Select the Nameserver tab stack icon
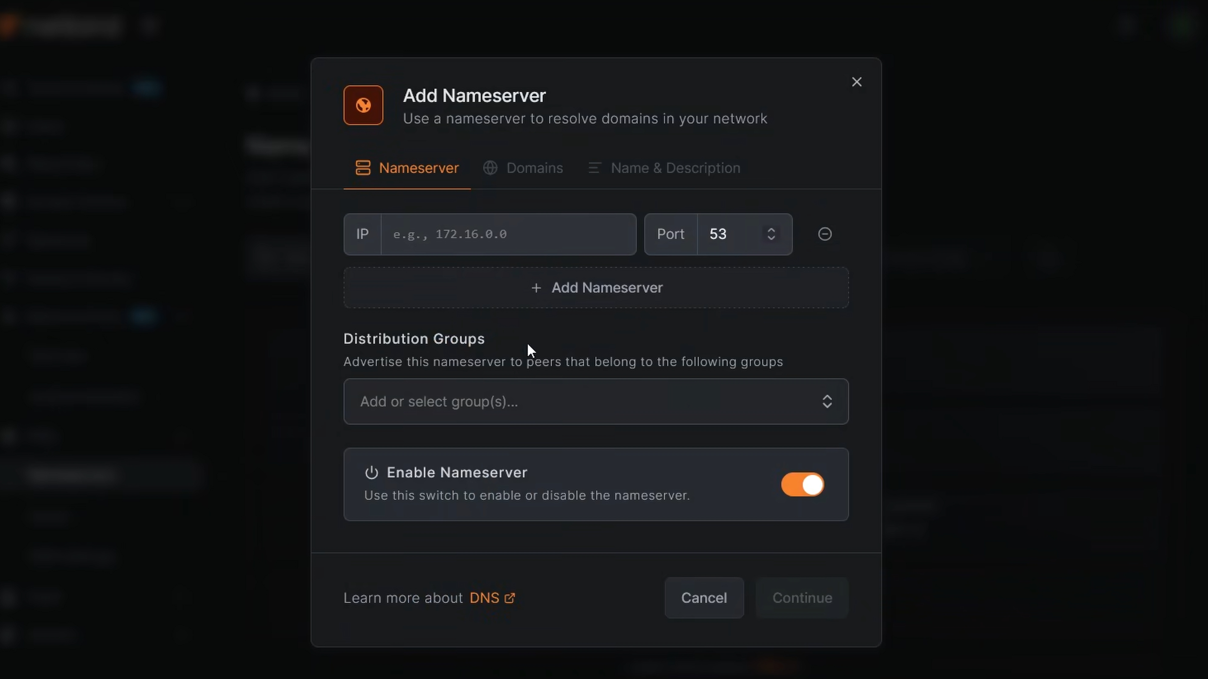Viewport: 1208px width, 679px height. pyautogui.click(x=363, y=167)
